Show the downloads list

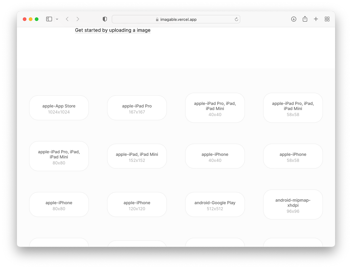[x=294, y=19]
